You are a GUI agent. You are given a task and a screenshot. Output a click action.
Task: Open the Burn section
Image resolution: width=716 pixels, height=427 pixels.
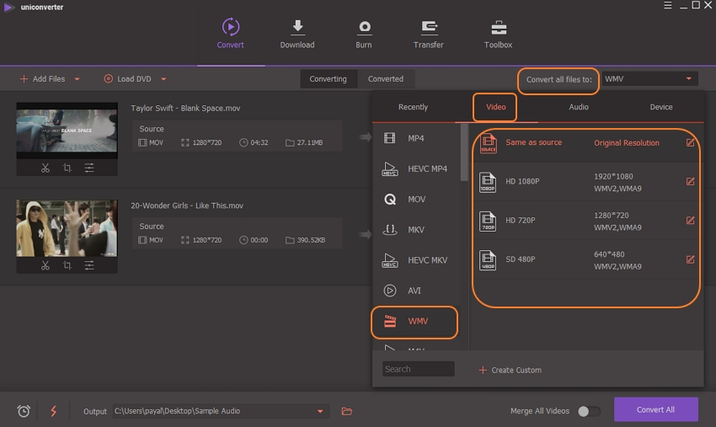pyautogui.click(x=364, y=34)
